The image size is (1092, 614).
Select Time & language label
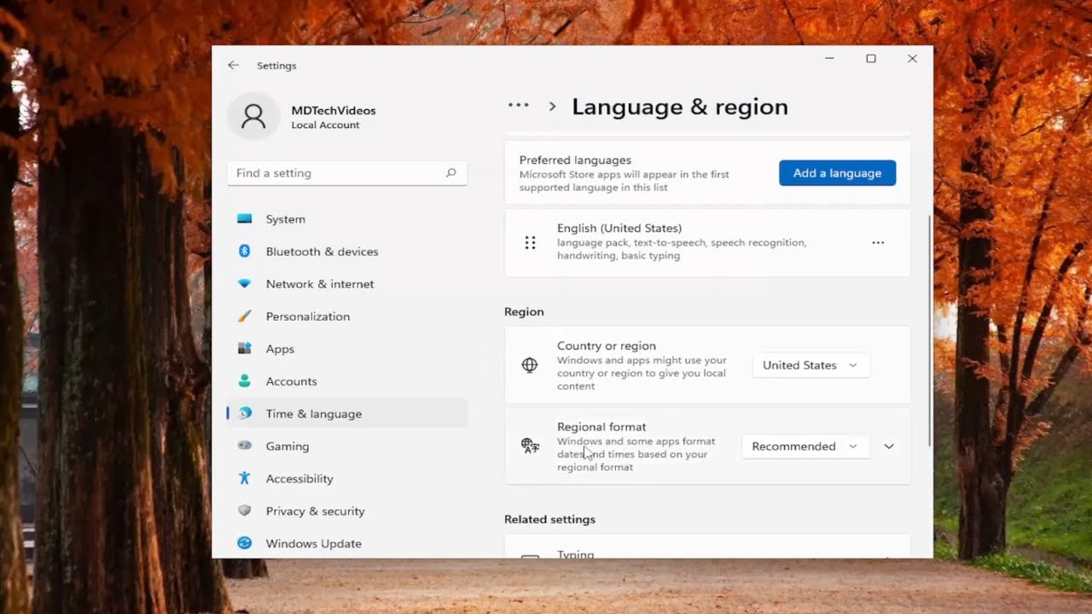[x=314, y=414]
